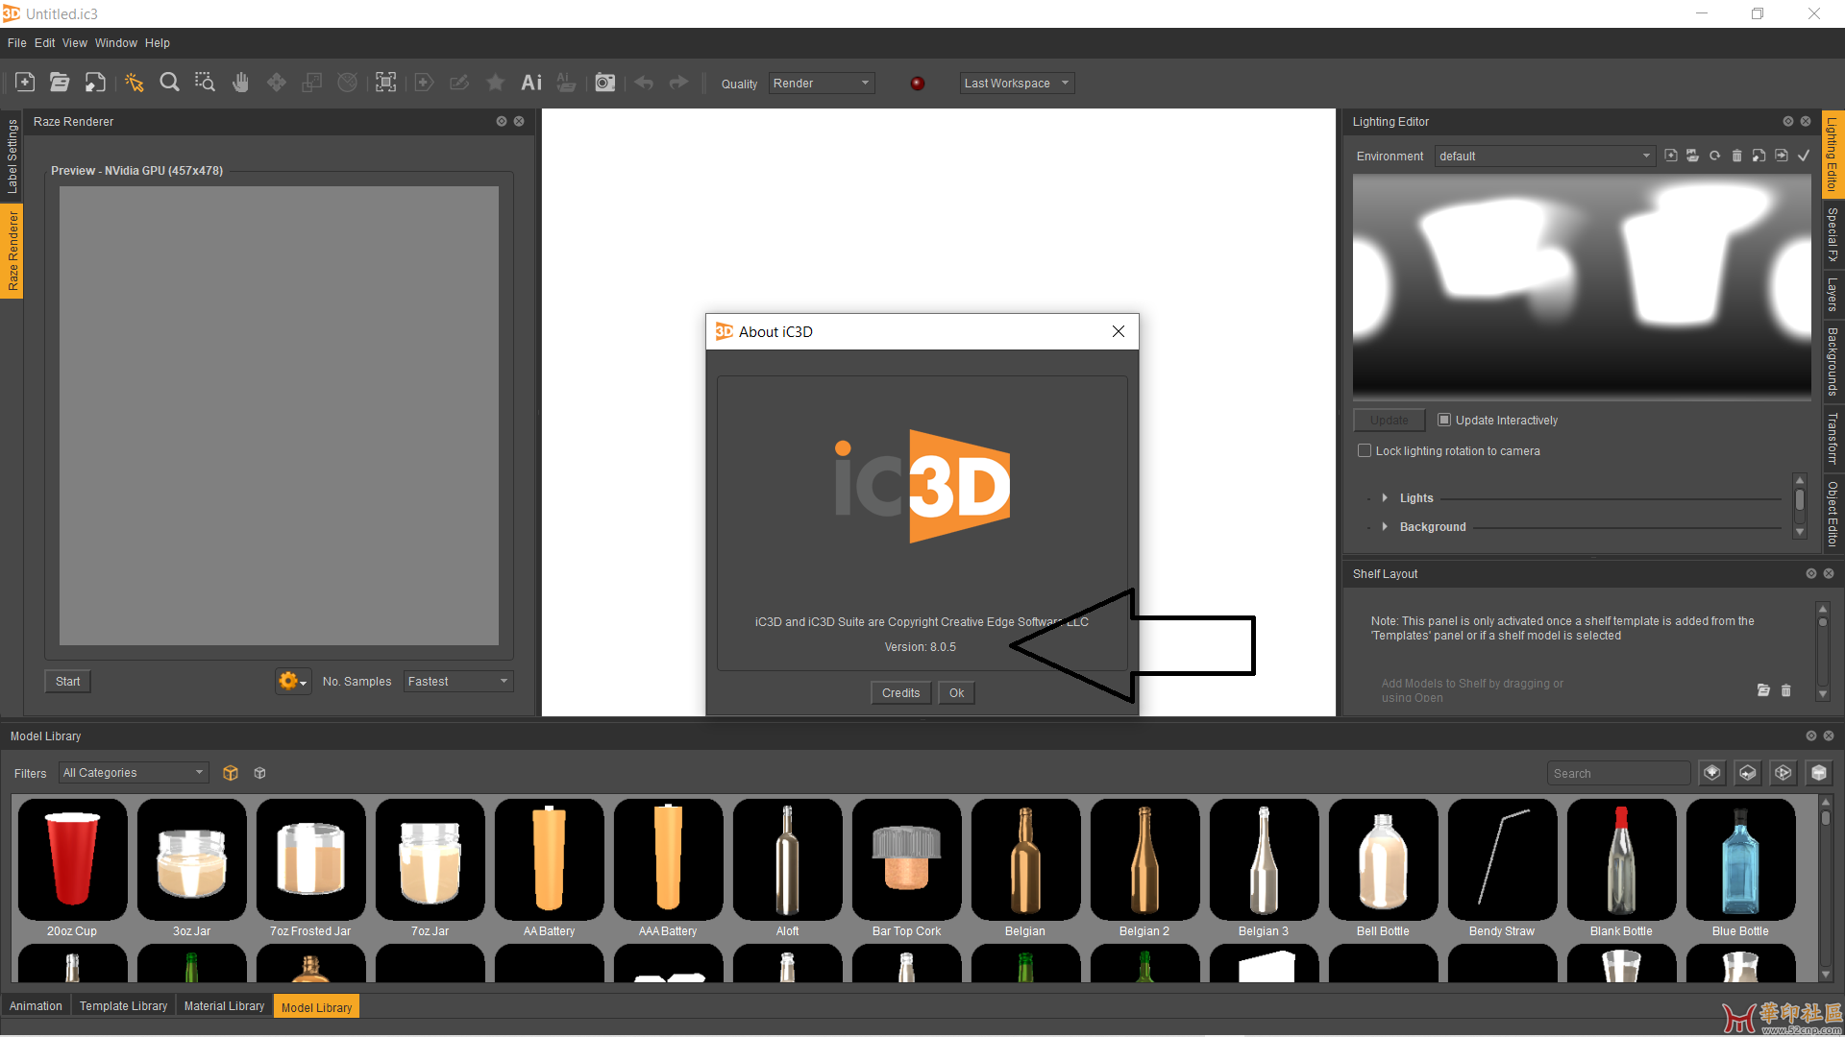
Task: Click the Shelf Layout open folder icon
Action: coord(1763,690)
